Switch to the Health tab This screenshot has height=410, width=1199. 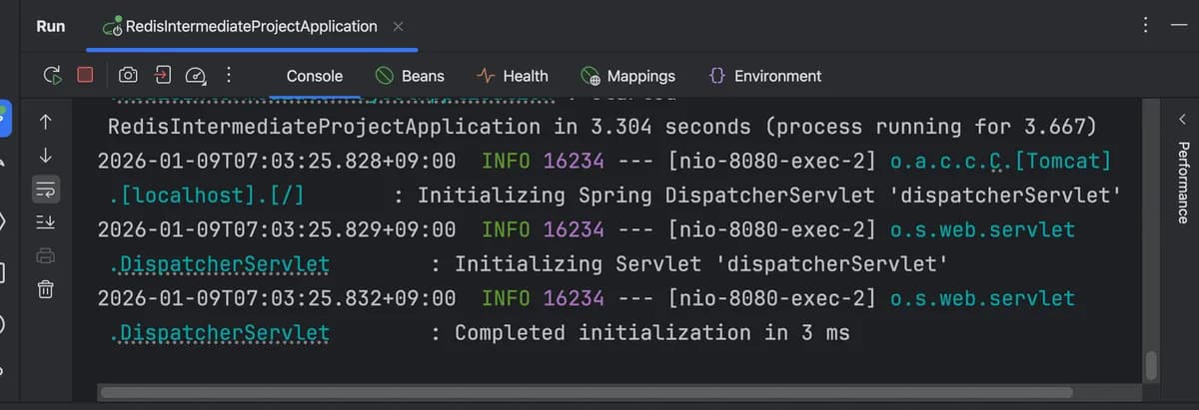point(512,76)
